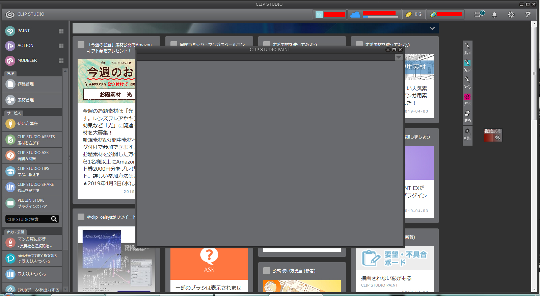Open pixivFACTORY BOOKS entry
Image resolution: width=540 pixels, height=296 pixels.
click(x=32, y=258)
